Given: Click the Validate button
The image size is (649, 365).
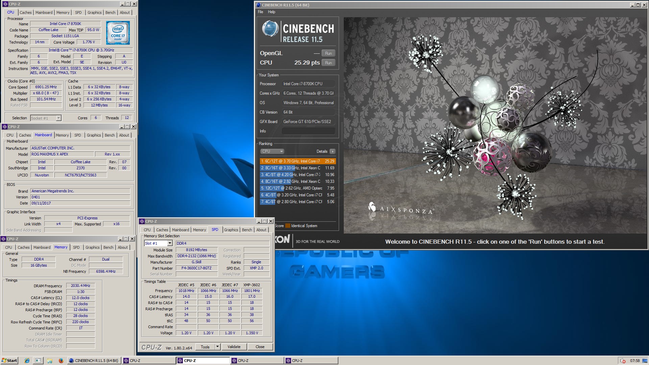Looking at the screenshot, I should point(234,347).
